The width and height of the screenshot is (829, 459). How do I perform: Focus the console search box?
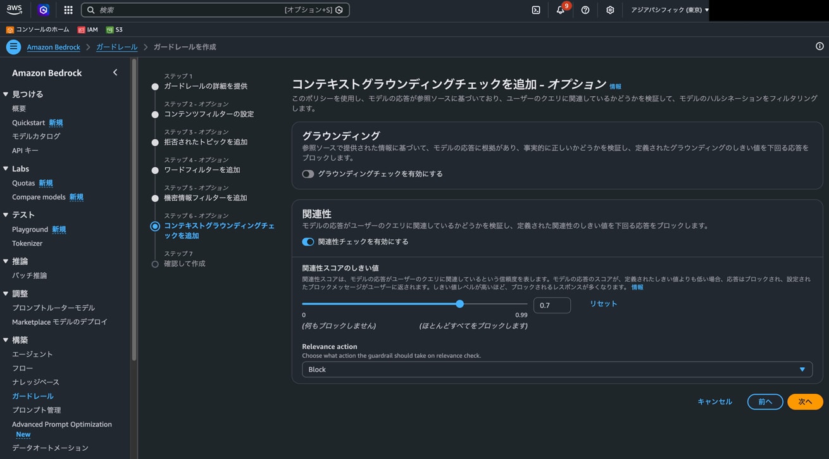click(x=215, y=10)
